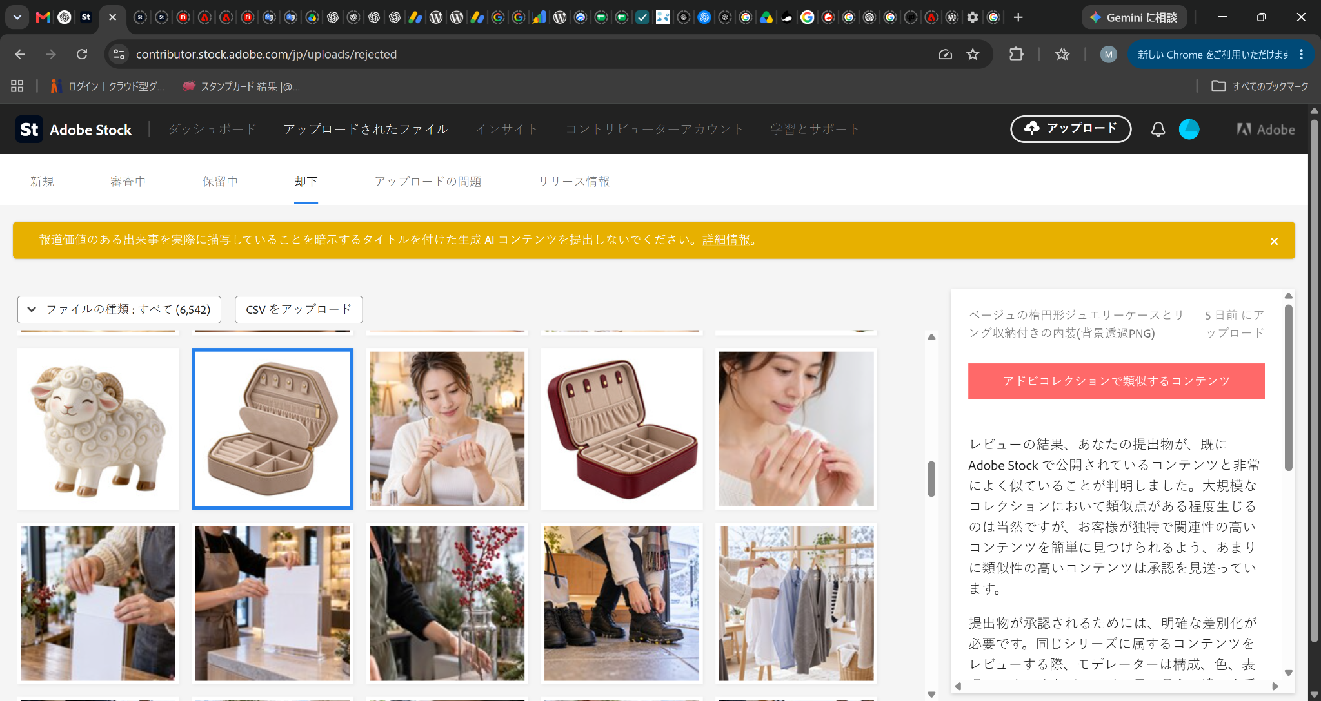Click Gemini に相談 button

pos(1134,17)
